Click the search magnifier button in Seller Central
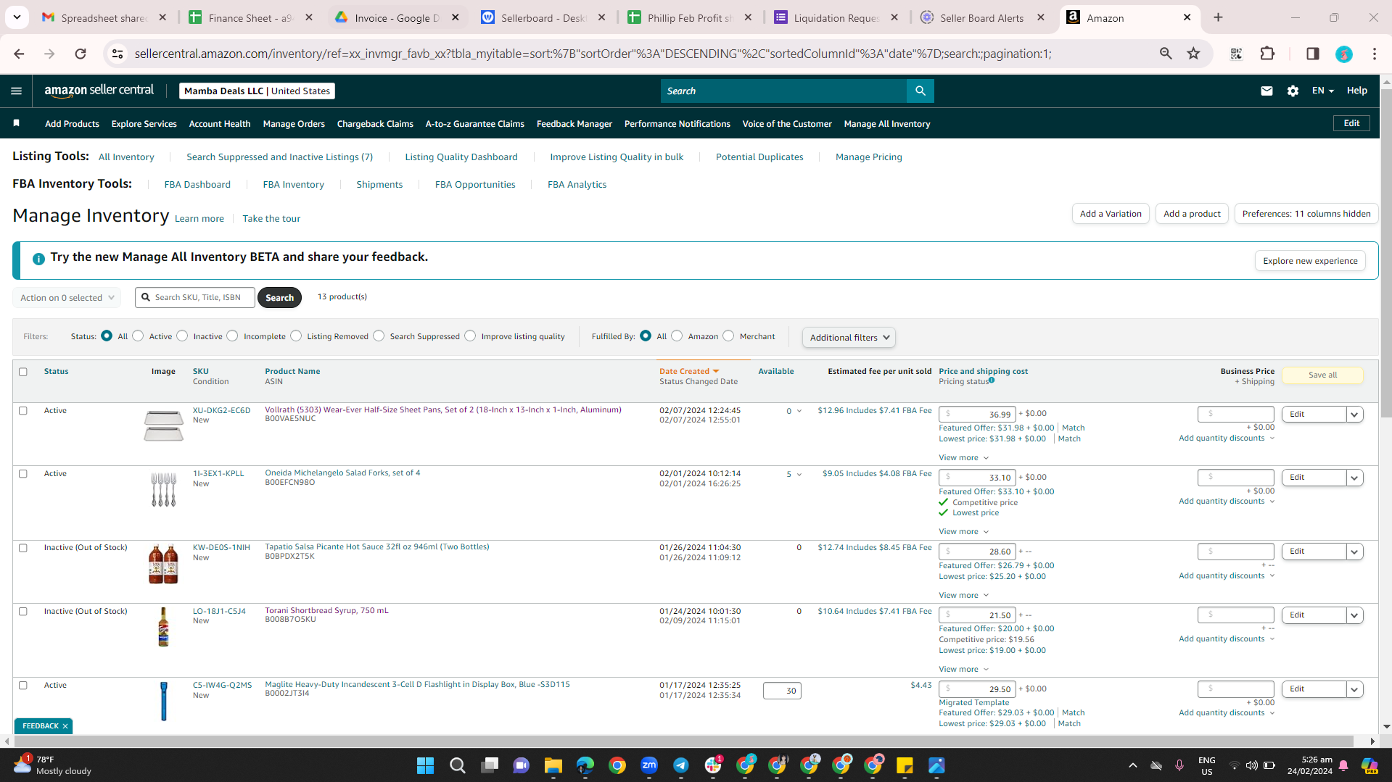The image size is (1392, 782). (921, 91)
